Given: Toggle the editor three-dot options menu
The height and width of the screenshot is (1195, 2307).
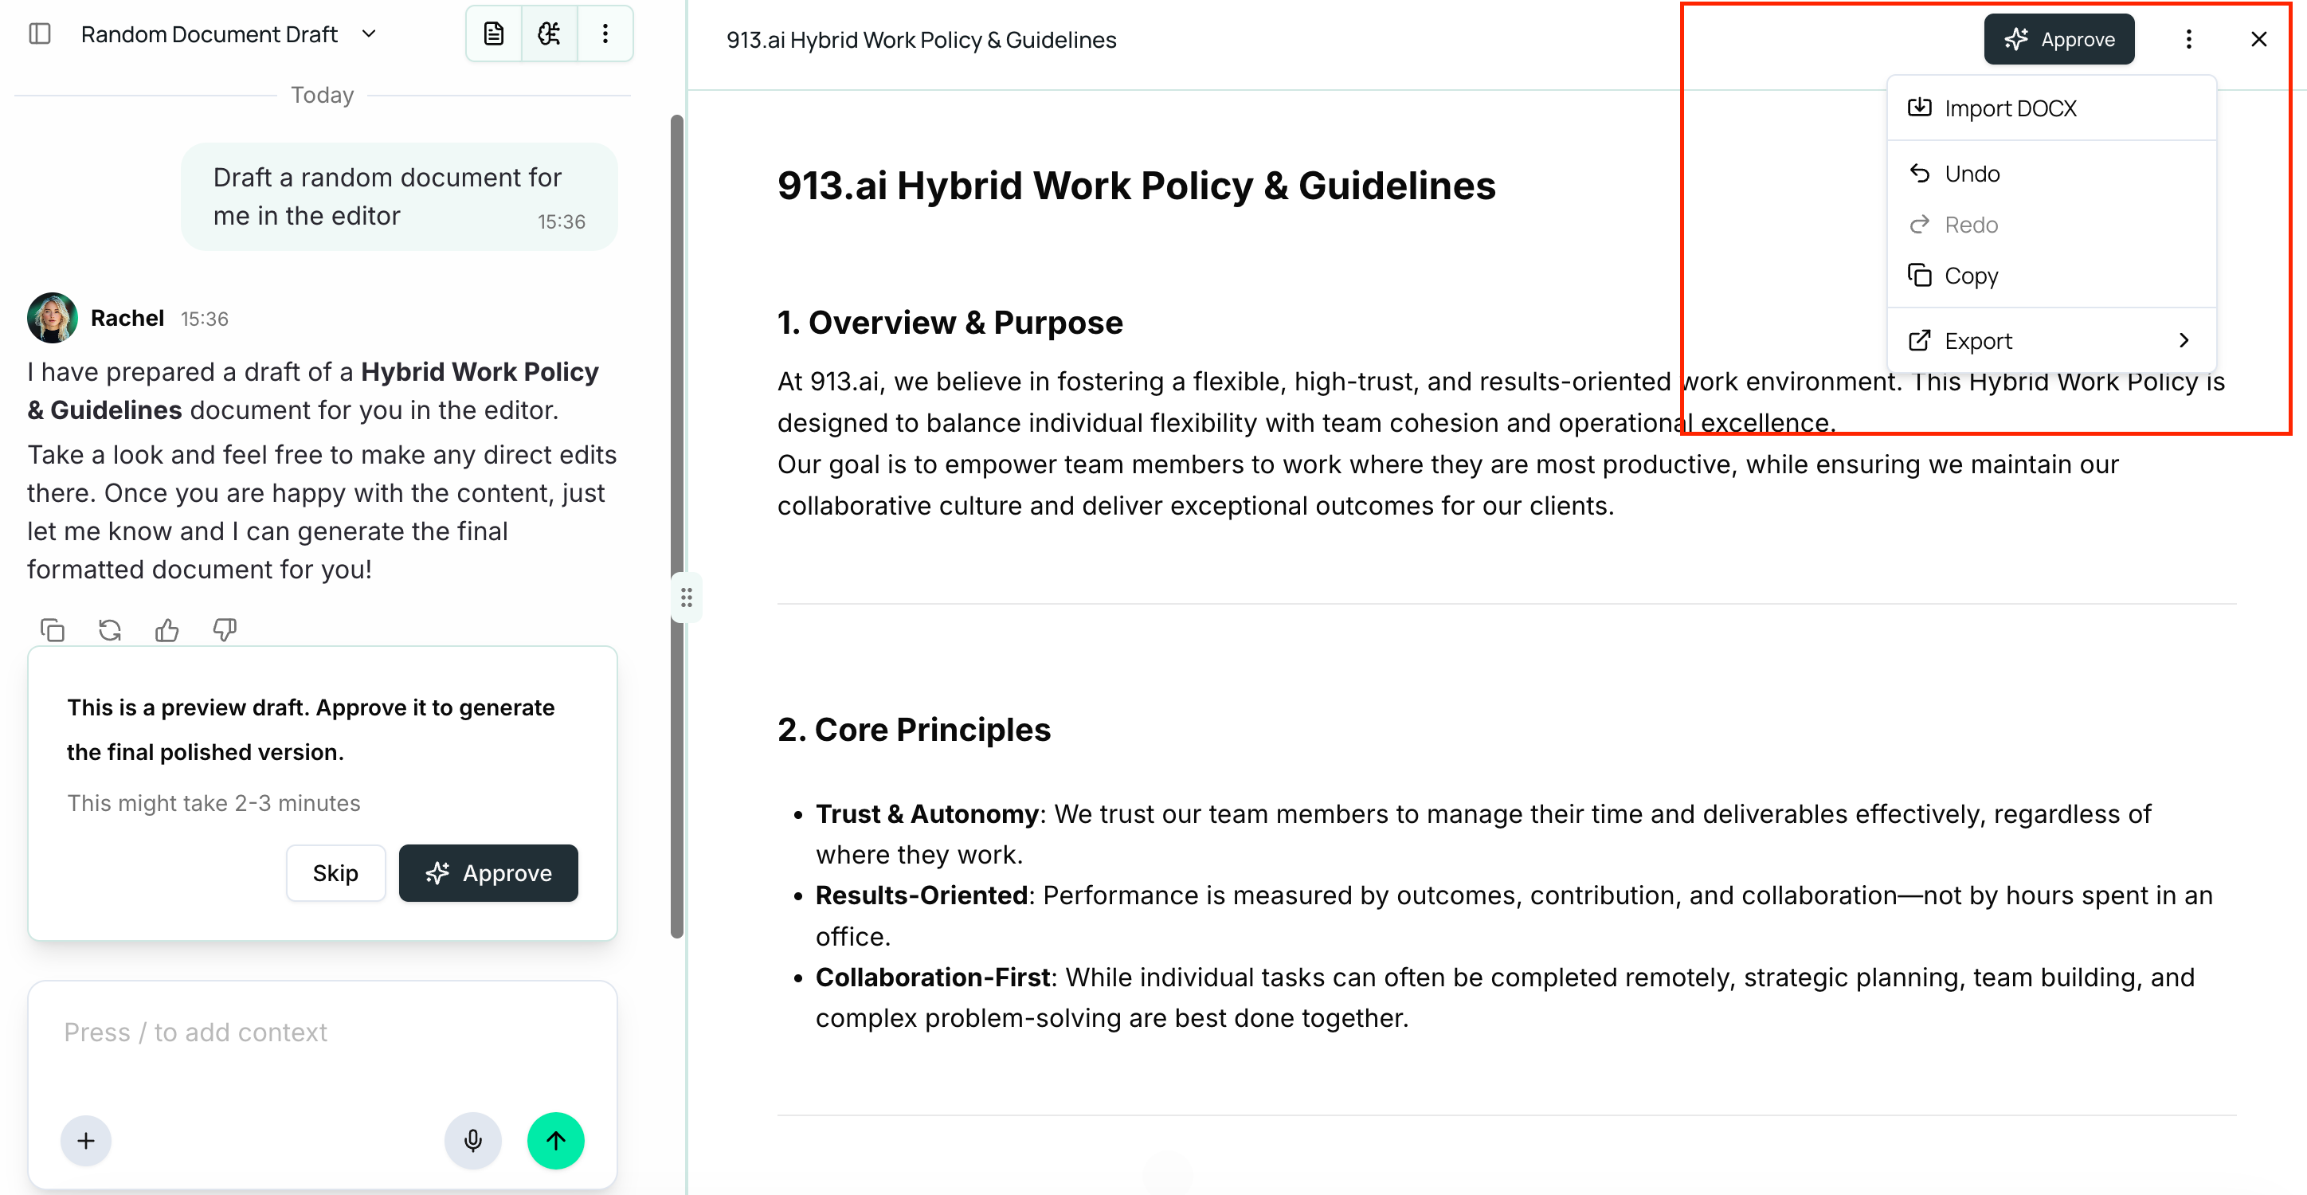Looking at the screenshot, I should point(2189,39).
